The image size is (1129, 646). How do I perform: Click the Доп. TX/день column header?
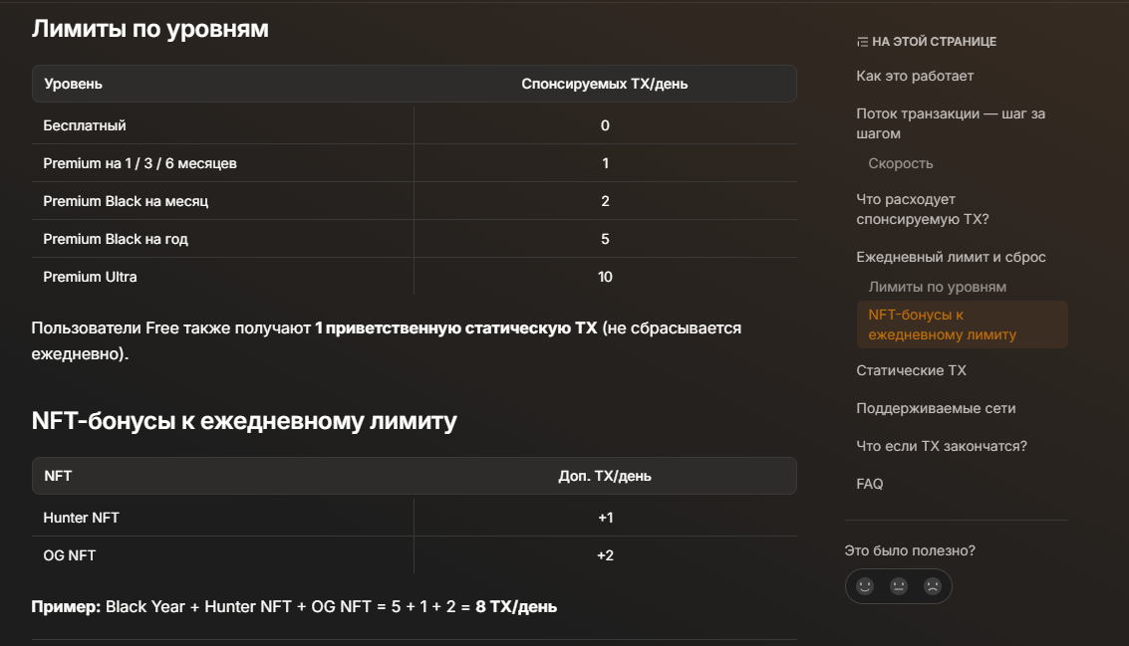[605, 476]
